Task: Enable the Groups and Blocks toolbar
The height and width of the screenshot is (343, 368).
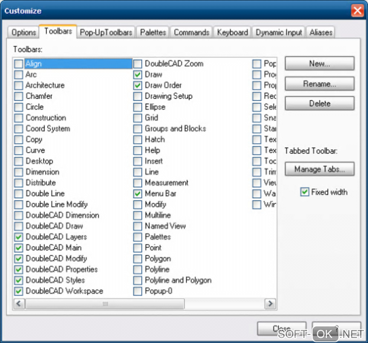Action: click(138, 128)
